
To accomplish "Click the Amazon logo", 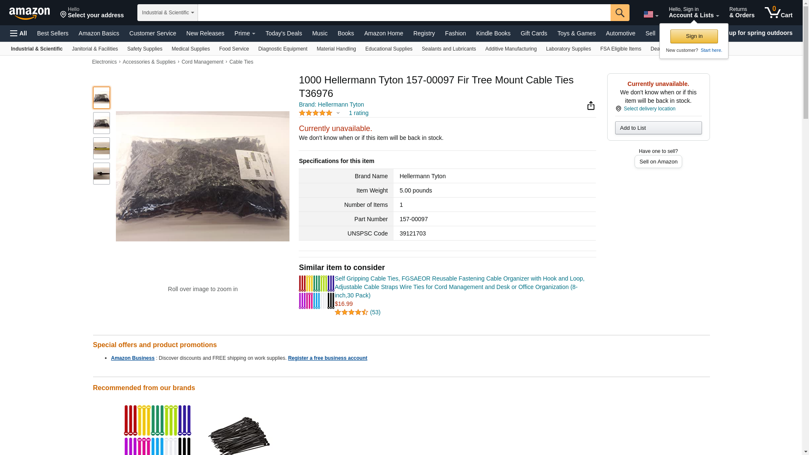I will click(29, 13).
